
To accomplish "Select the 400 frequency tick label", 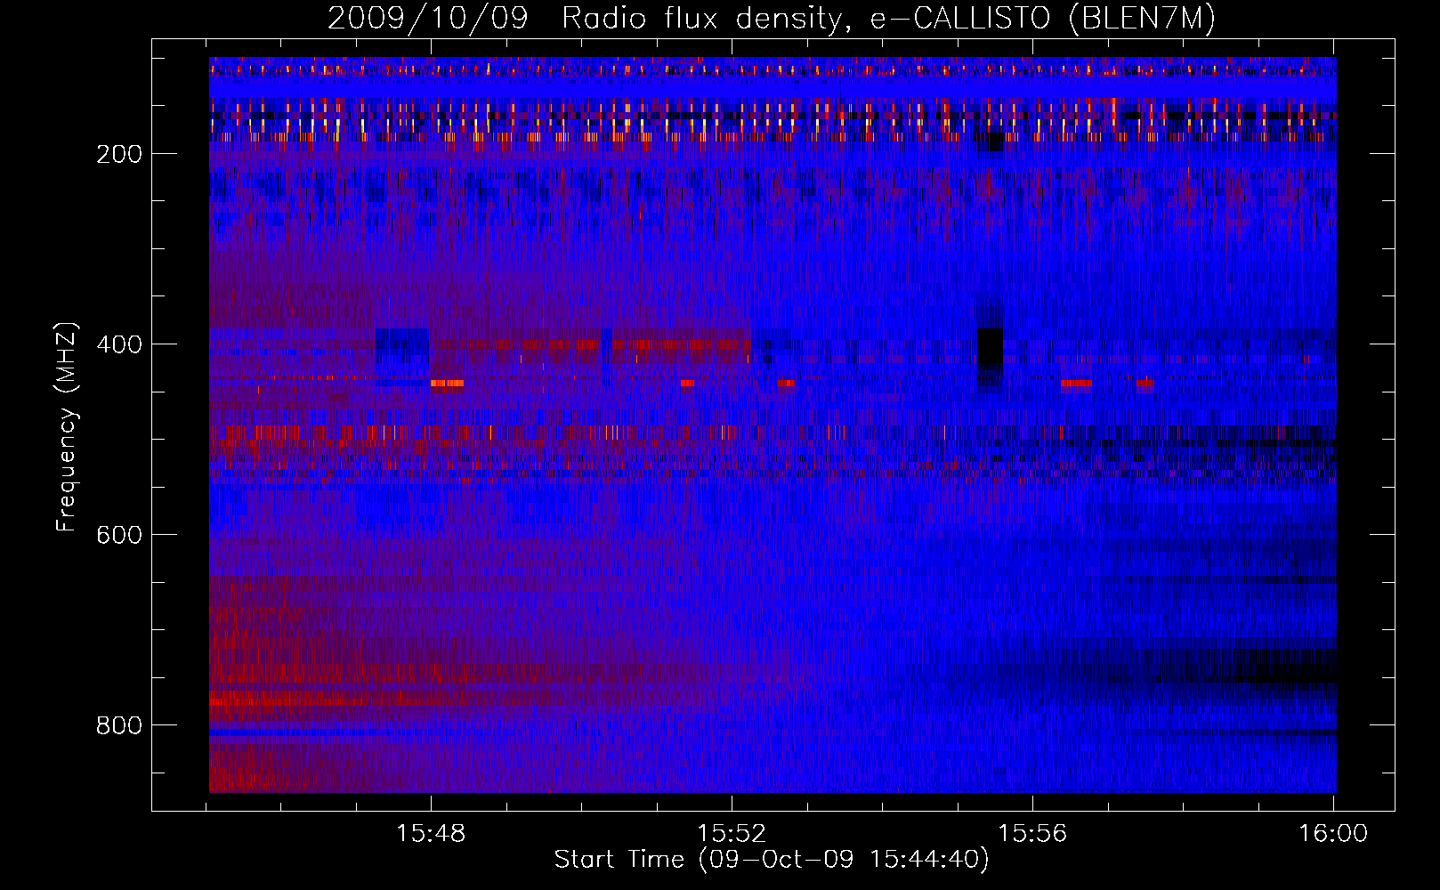I will point(119,344).
